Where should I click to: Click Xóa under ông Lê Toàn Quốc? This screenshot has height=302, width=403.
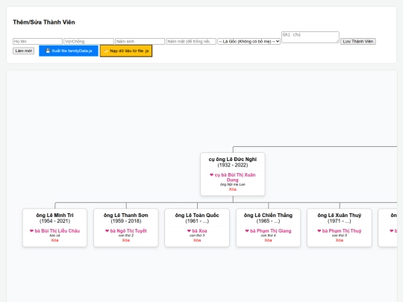click(197, 240)
